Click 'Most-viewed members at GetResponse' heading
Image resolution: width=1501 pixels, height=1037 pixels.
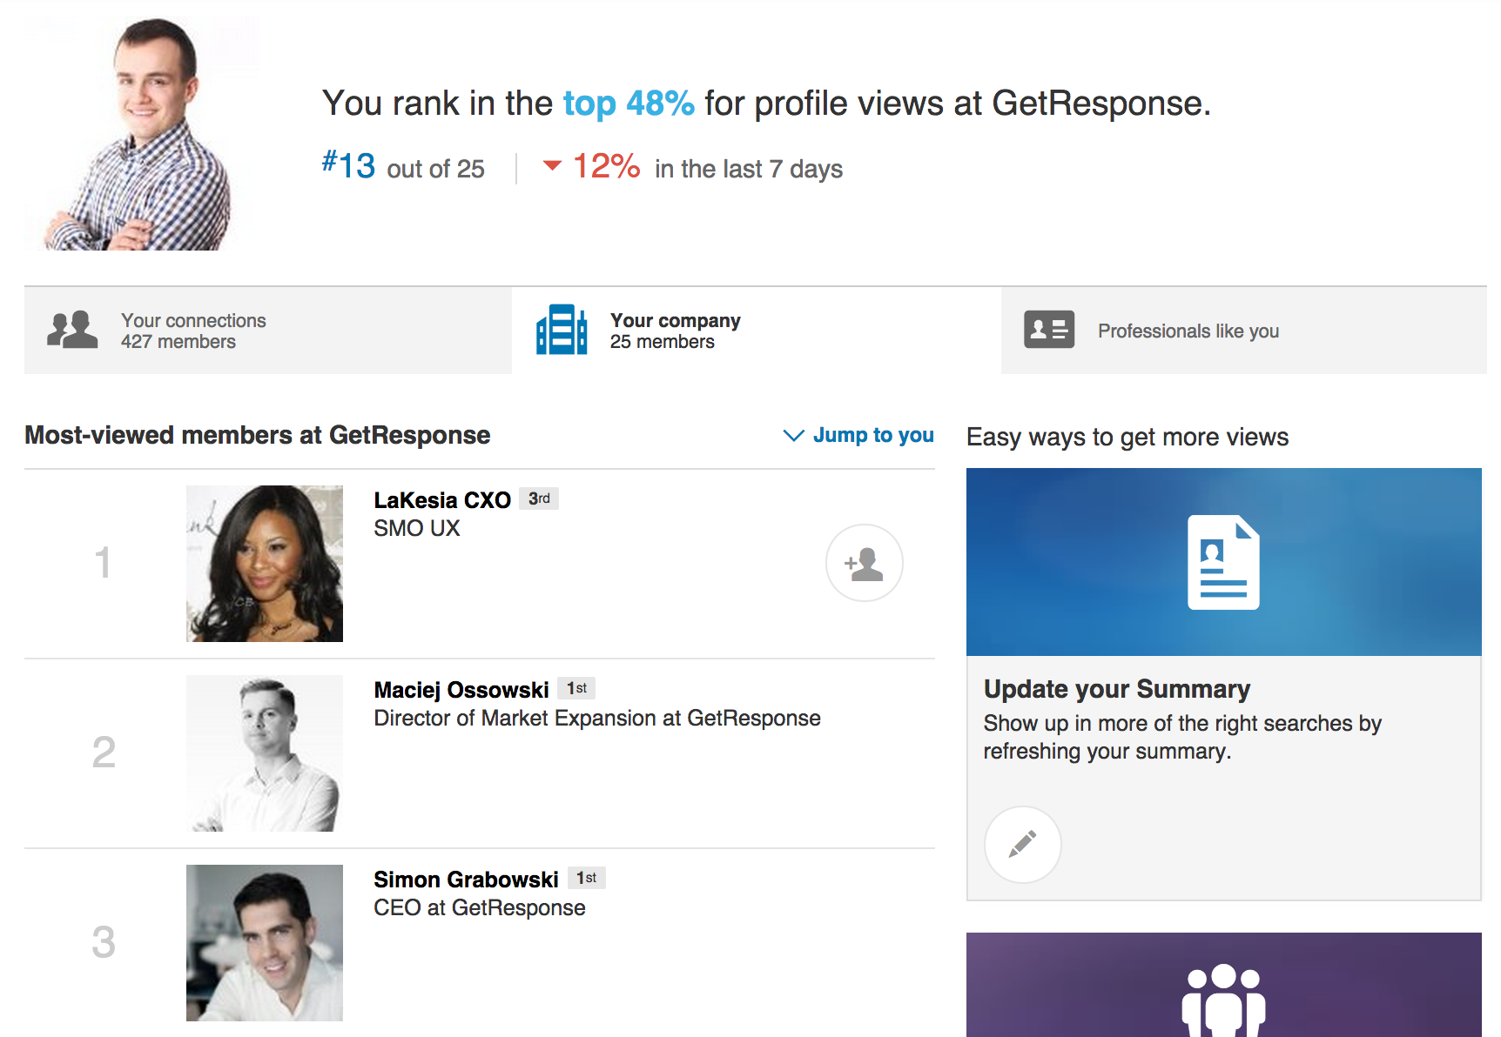pyautogui.click(x=258, y=435)
